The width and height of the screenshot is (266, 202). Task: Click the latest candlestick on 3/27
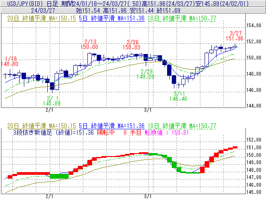pos(235,46)
